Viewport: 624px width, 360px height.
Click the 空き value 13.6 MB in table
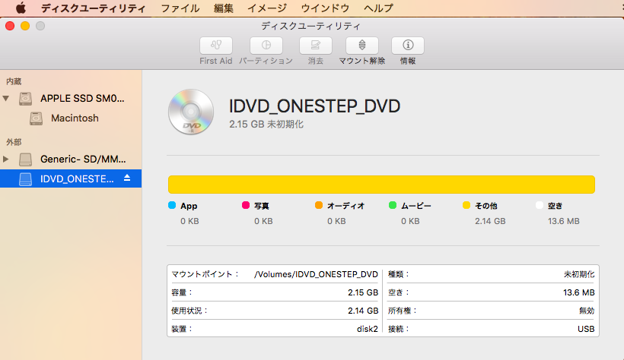pyautogui.click(x=579, y=293)
